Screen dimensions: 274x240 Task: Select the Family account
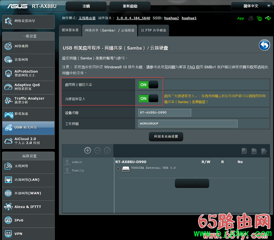click(78, 170)
